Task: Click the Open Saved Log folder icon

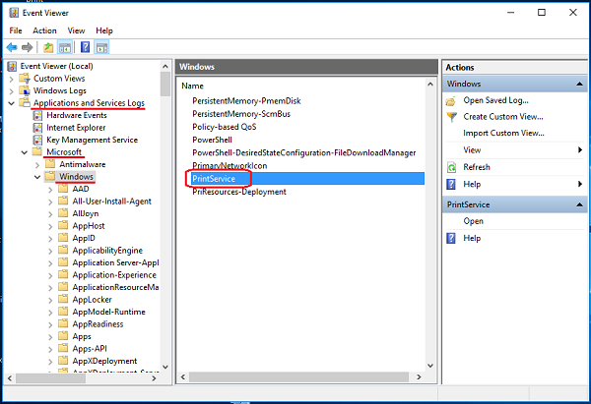Action: [451, 101]
